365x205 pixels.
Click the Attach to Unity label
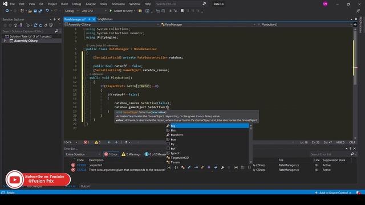pos(123,11)
